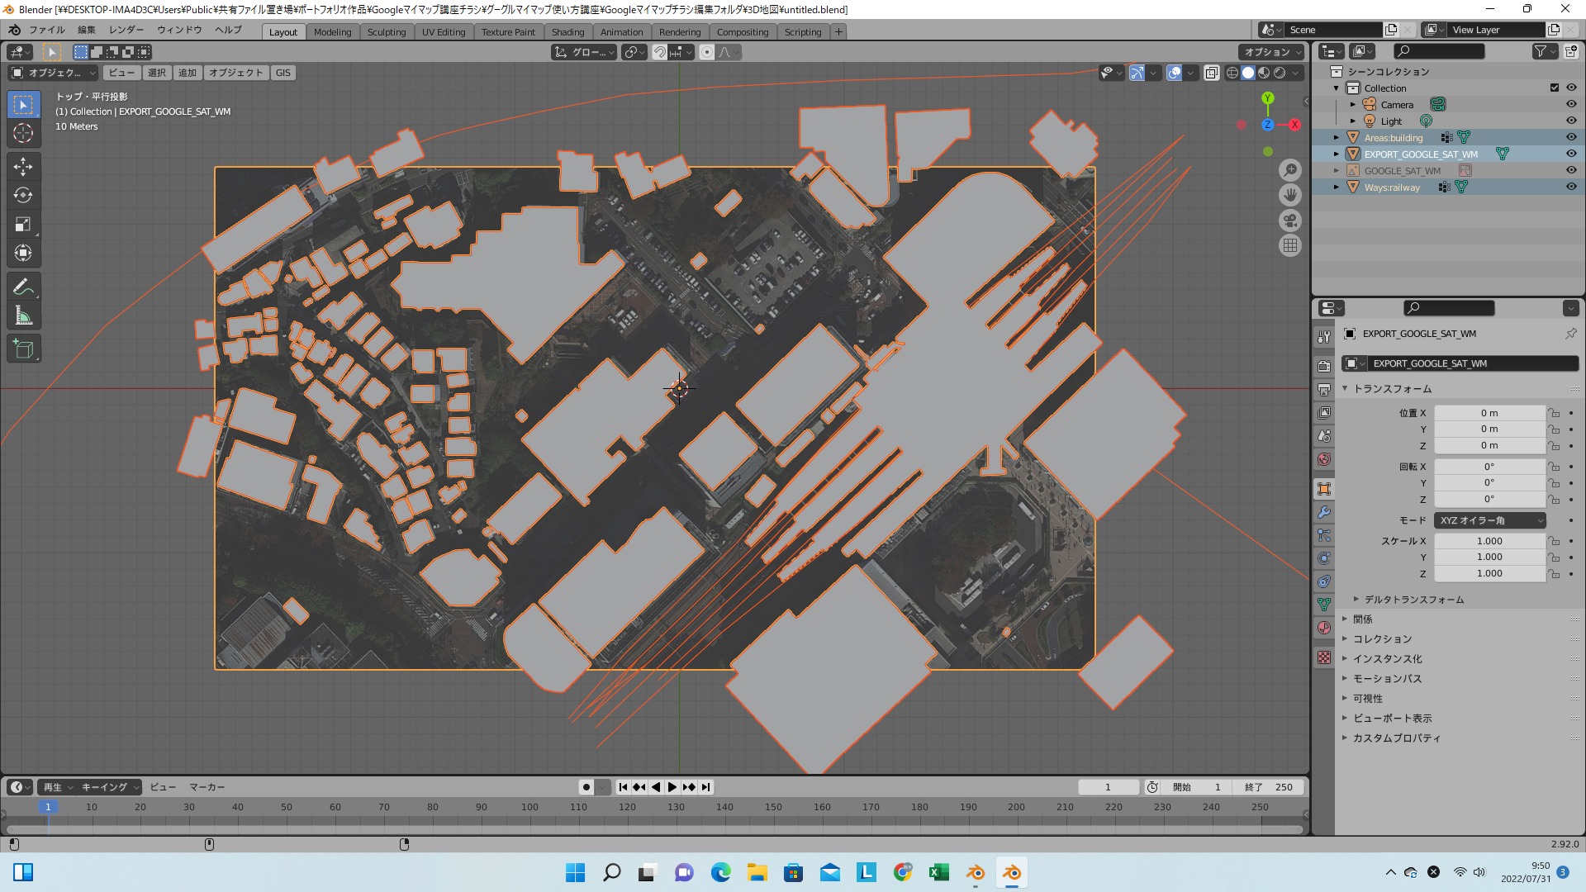Select the Rotate tool
Image resolution: width=1586 pixels, height=892 pixels.
tap(23, 196)
